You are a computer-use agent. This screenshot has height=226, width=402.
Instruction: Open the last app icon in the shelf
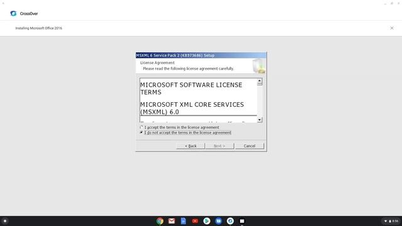point(242,221)
